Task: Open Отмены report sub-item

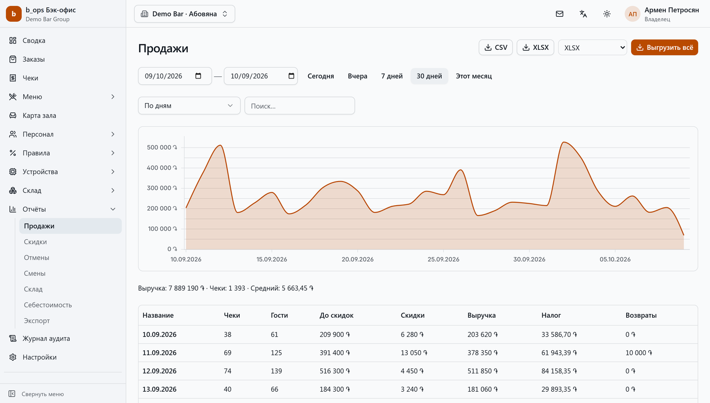Action: pyautogui.click(x=71, y=257)
